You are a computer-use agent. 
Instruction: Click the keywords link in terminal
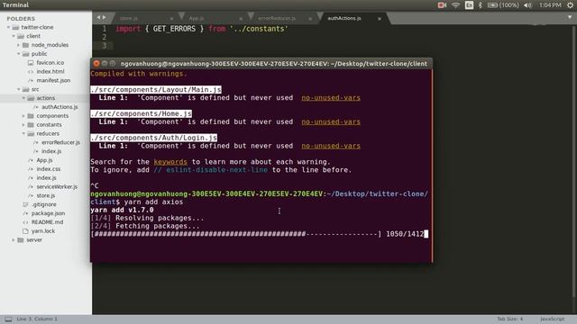coord(170,162)
